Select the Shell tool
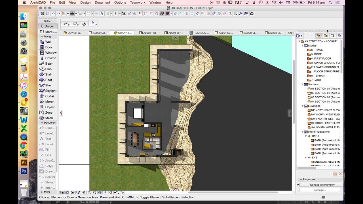The image size is (363, 204). click(x=48, y=85)
